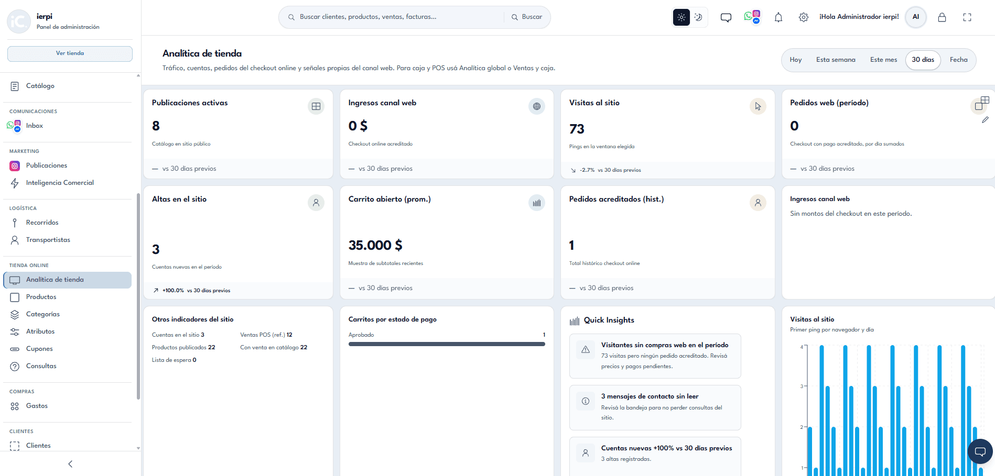Open Transportistas in the sidebar
Screen dimensions: 995x476
pos(68,240)
